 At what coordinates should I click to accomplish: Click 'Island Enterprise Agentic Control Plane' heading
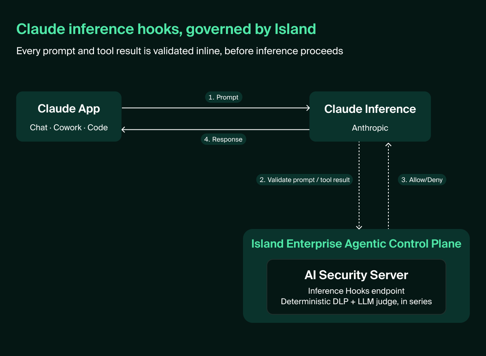click(x=356, y=244)
